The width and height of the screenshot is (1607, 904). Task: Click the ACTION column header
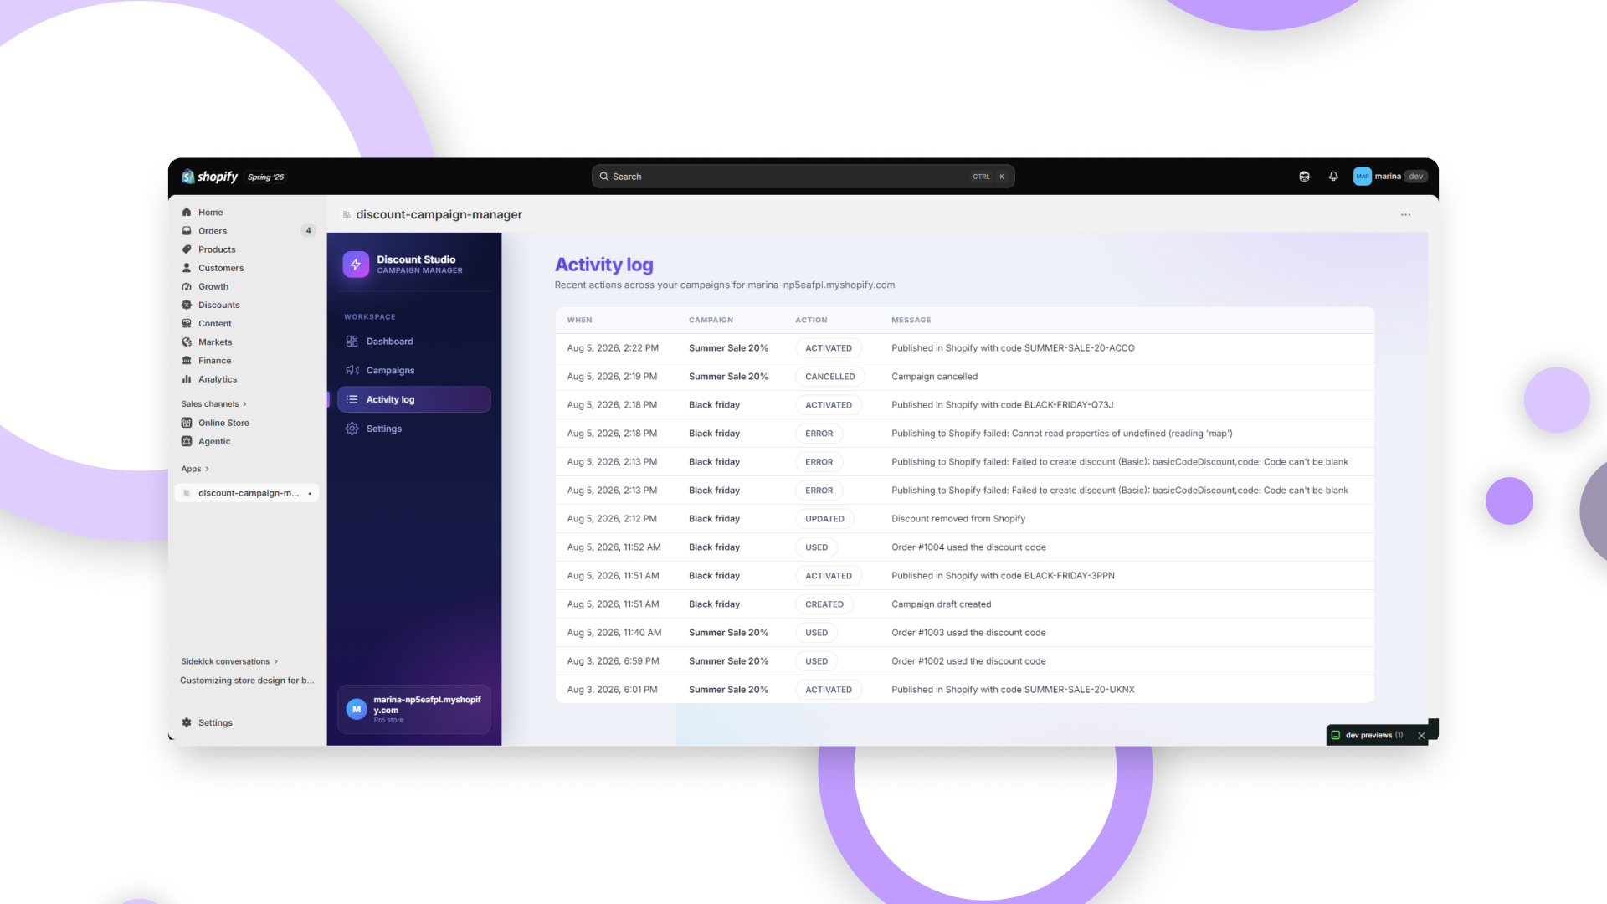pos(811,320)
